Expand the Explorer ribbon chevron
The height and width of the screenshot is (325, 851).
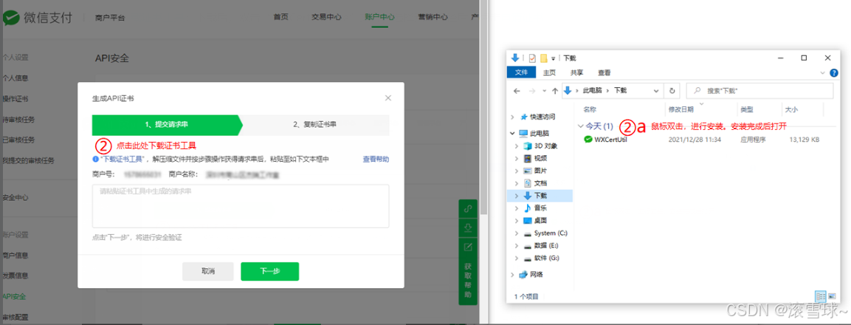pyautogui.click(x=823, y=72)
